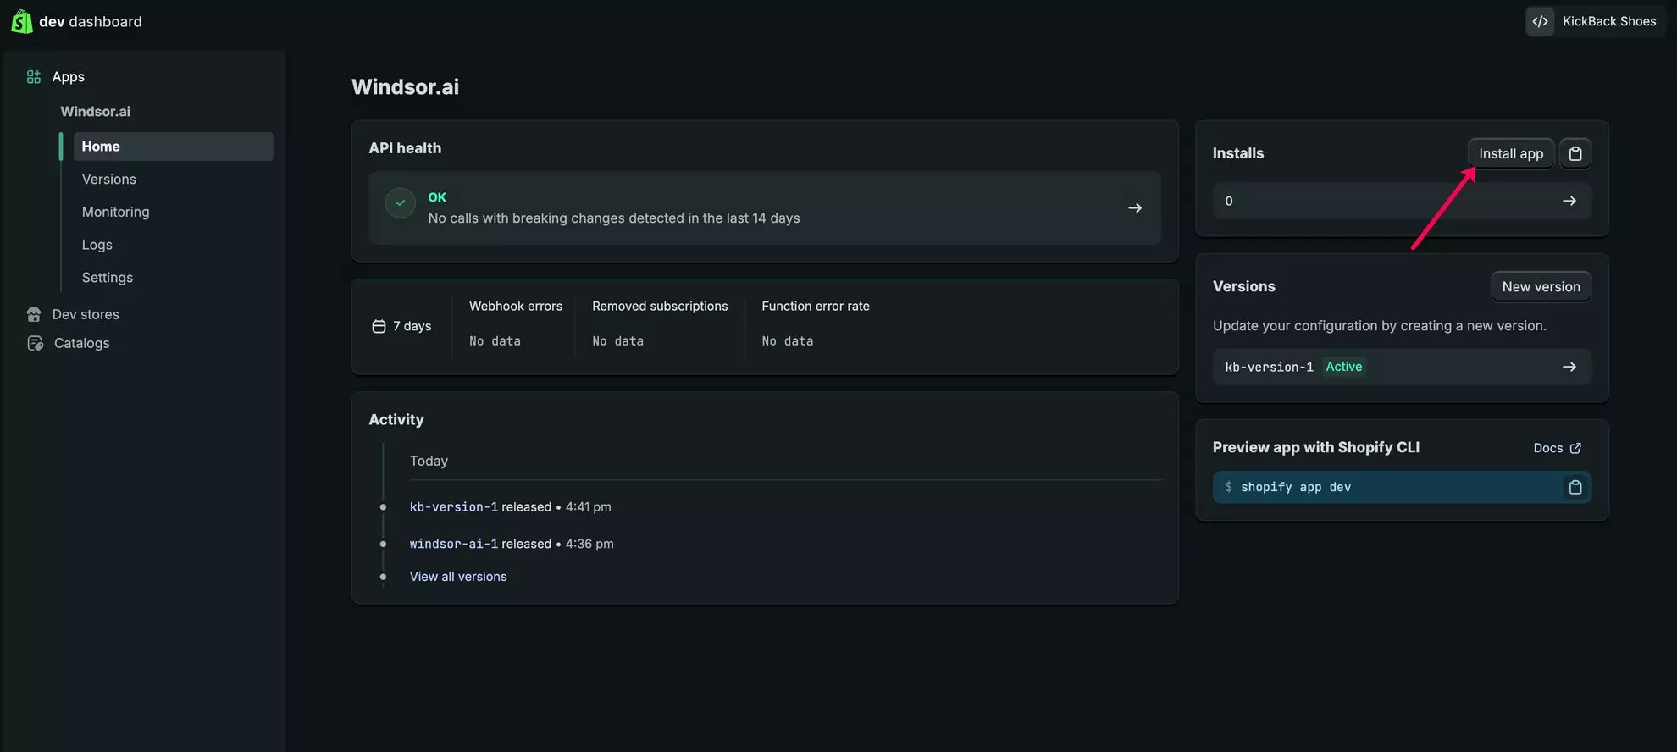
Task: Click the Windsor.ai page heading
Action: click(405, 87)
